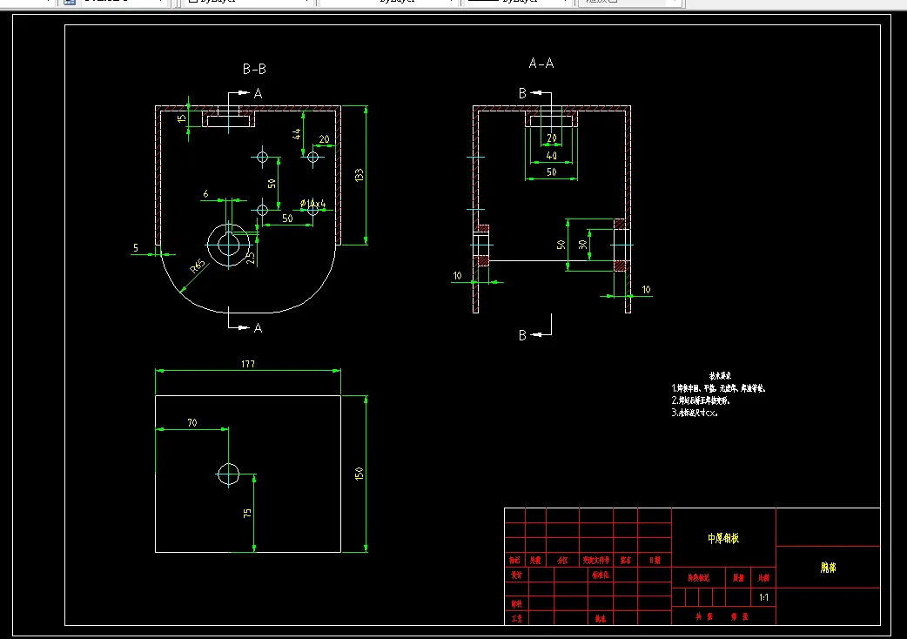The image size is (907, 639).
Task: Select technical requirement note line 1
Action: tap(718, 388)
